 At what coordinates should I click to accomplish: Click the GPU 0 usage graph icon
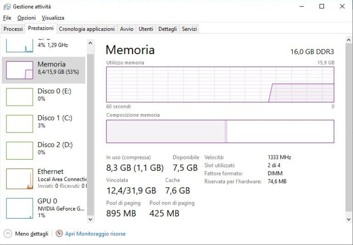tap(19, 208)
